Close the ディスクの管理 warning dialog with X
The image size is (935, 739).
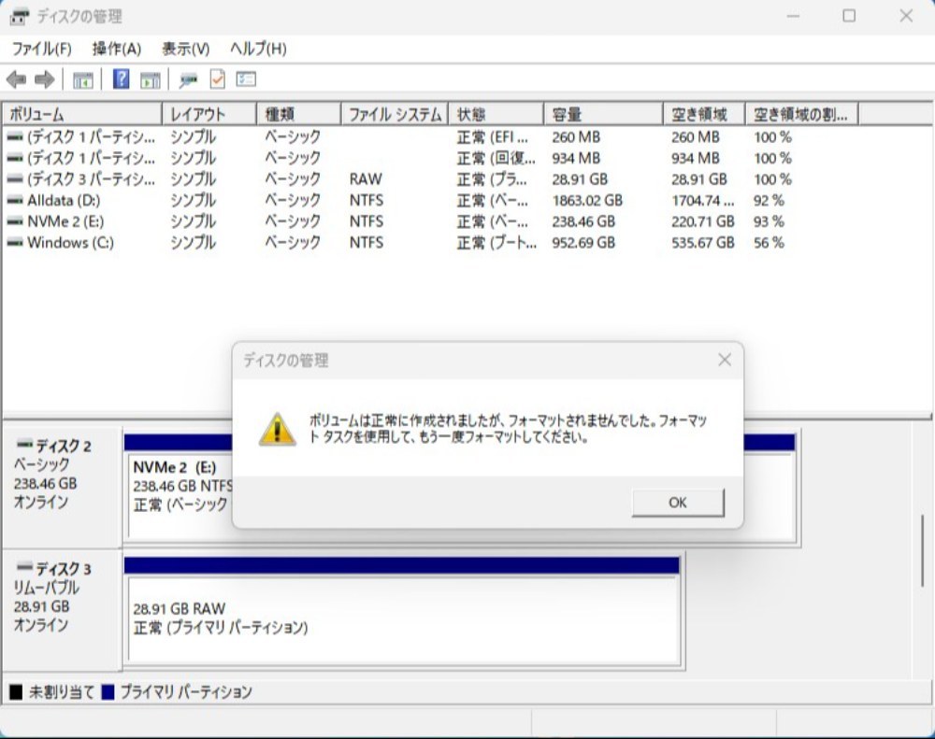click(725, 360)
